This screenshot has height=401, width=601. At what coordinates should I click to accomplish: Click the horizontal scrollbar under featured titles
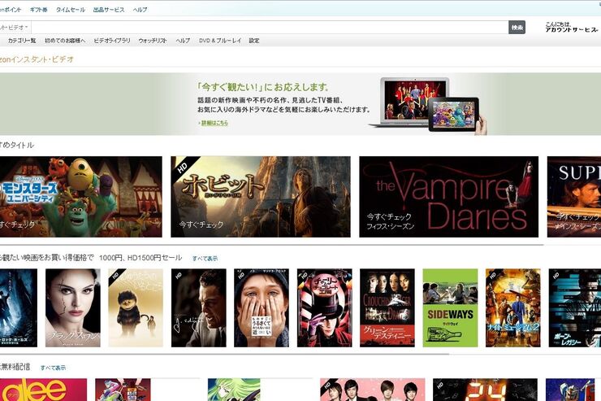[271, 245]
